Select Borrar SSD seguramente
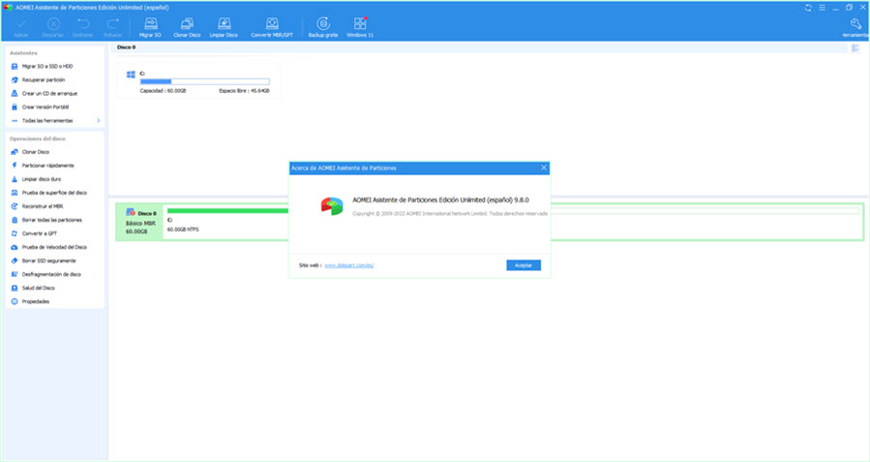The width and height of the screenshot is (870, 462). [x=48, y=261]
